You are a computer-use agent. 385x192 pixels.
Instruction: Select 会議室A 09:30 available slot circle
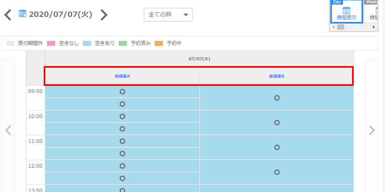coord(122,104)
